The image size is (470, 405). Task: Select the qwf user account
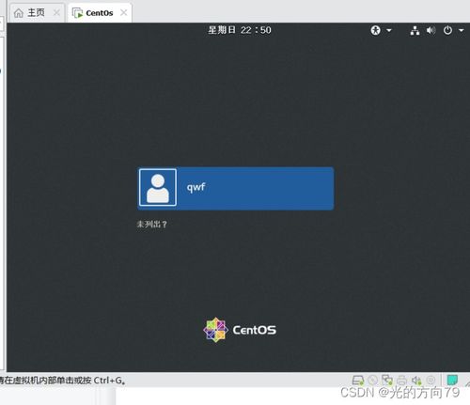tap(236, 189)
